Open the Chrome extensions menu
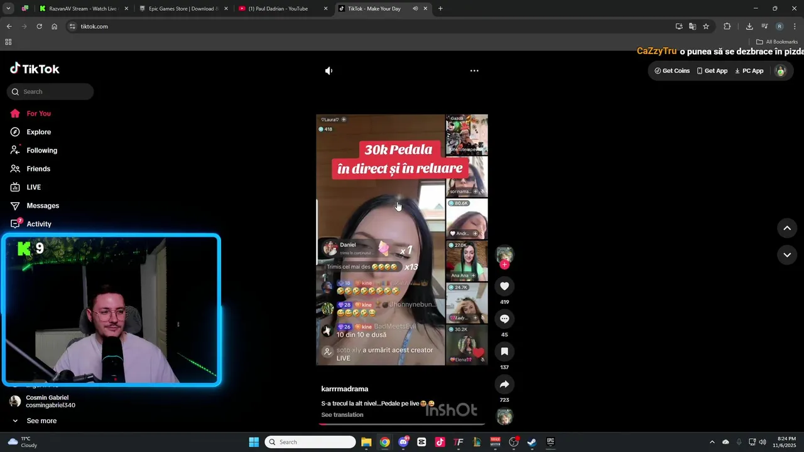804x452 pixels. pos(727,26)
